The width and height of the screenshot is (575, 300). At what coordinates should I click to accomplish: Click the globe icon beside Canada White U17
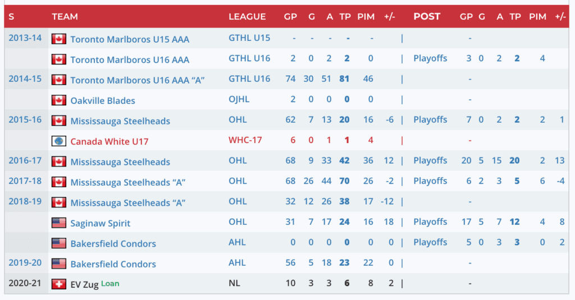(x=59, y=141)
